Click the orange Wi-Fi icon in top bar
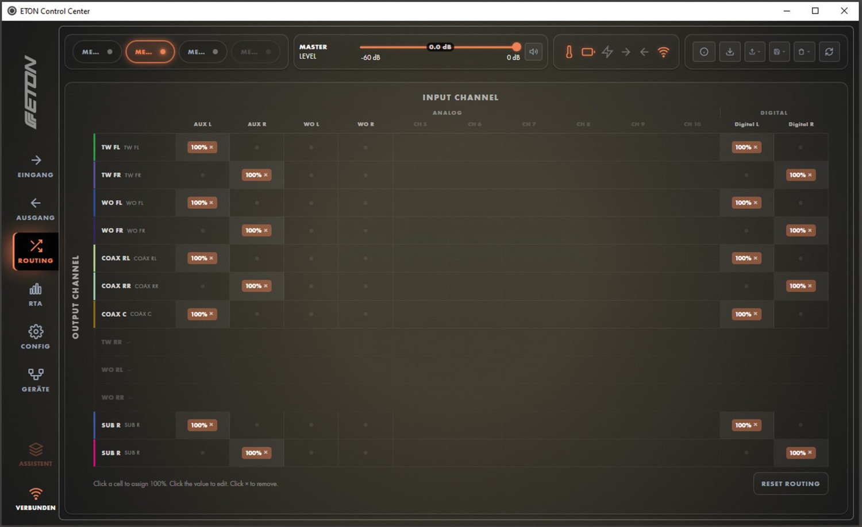862x527 pixels. pyautogui.click(x=663, y=52)
